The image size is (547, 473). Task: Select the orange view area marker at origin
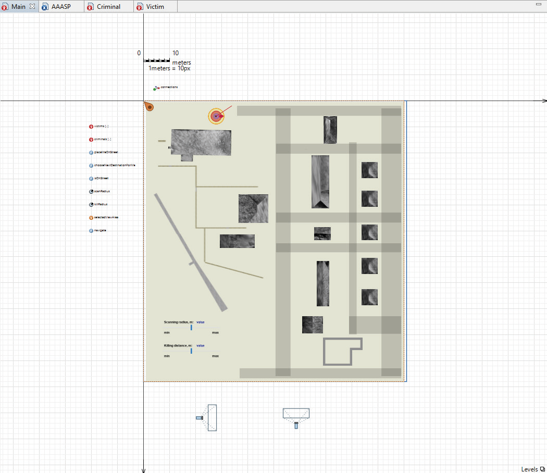(149, 107)
